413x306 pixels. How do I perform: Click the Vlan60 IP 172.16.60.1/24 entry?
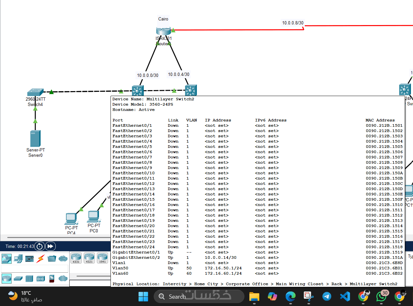pyautogui.click(x=223, y=273)
